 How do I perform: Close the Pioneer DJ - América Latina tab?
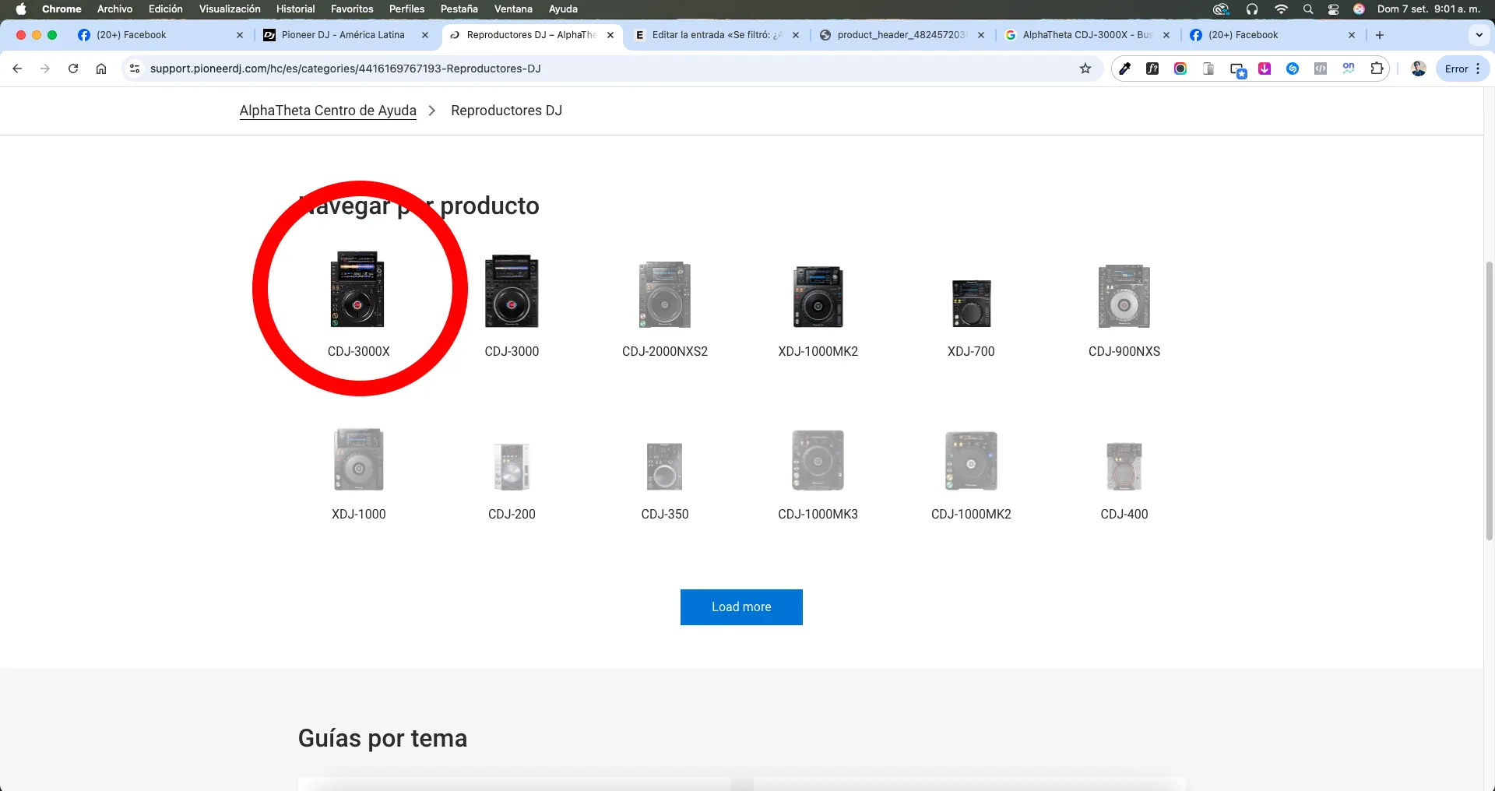tap(425, 35)
